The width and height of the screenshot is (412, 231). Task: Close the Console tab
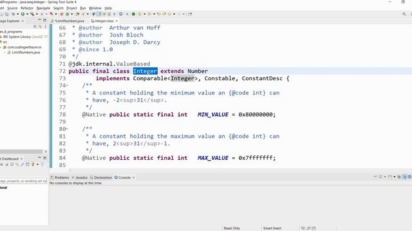pyautogui.click(x=133, y=178)
